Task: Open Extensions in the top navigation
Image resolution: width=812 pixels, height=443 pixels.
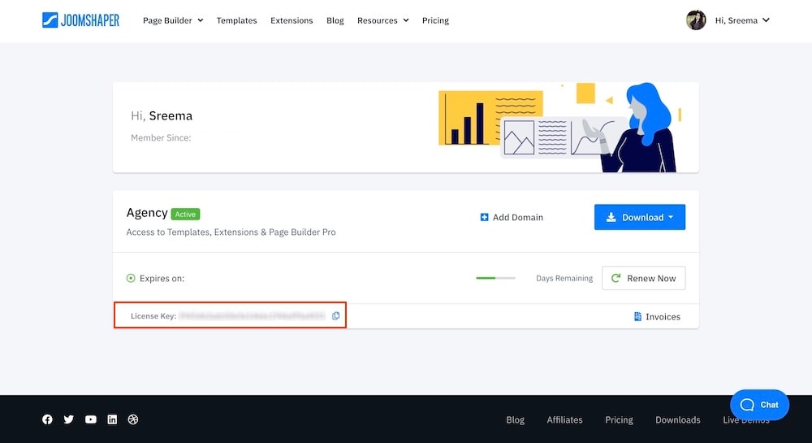Action: tap(292, 20)
